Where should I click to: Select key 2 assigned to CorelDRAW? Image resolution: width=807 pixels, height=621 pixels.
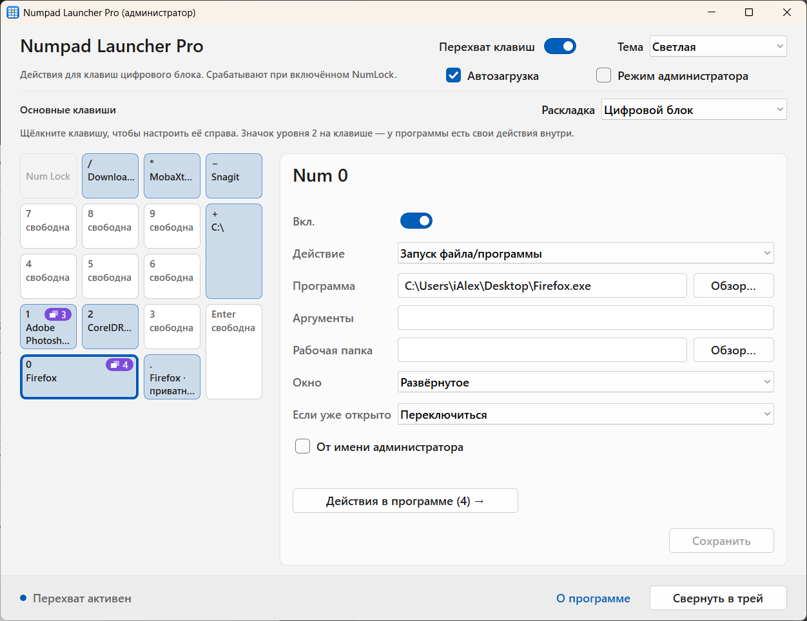110,327
